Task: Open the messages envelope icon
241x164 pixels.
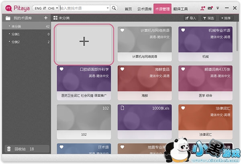Action: coord(210,8)
